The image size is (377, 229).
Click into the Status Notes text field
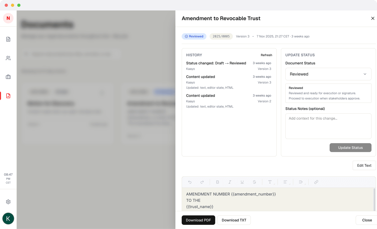click(328, 126)
